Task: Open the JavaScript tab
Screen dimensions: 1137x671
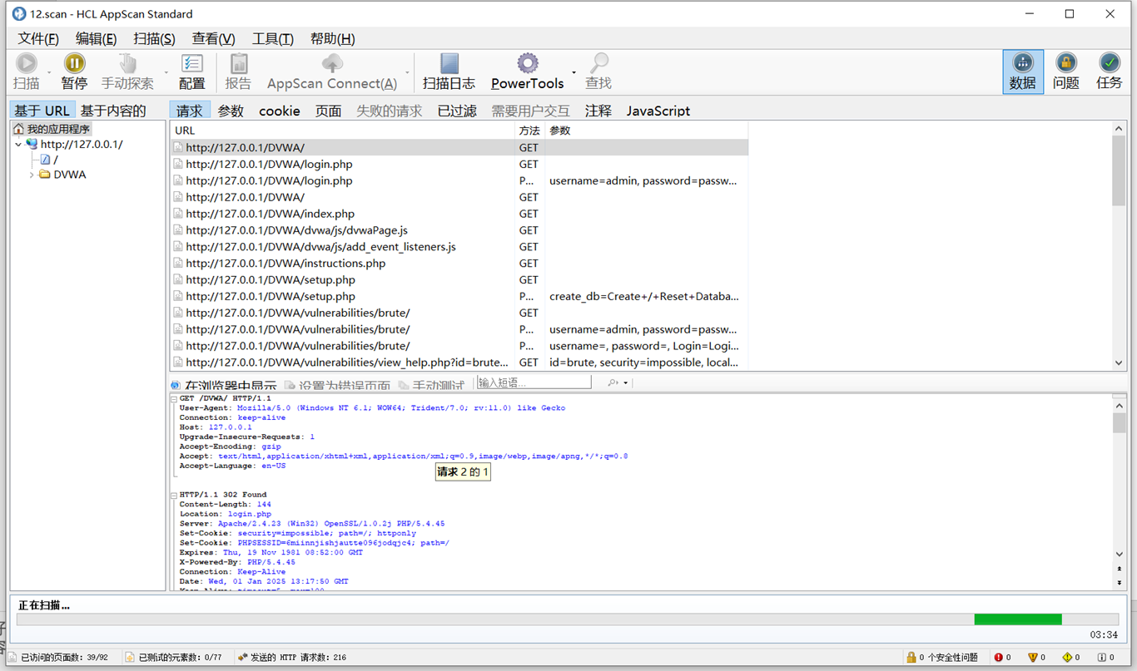Action: pyautogui.click(x=658, y=111)
